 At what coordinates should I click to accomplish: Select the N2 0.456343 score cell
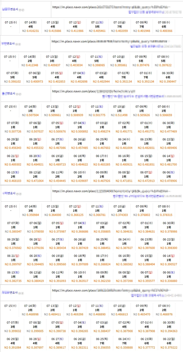(x=13, y=148)
